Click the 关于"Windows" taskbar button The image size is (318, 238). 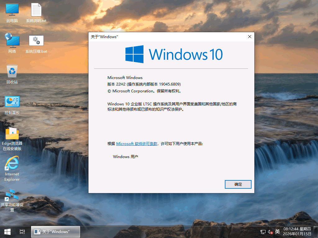56,231
